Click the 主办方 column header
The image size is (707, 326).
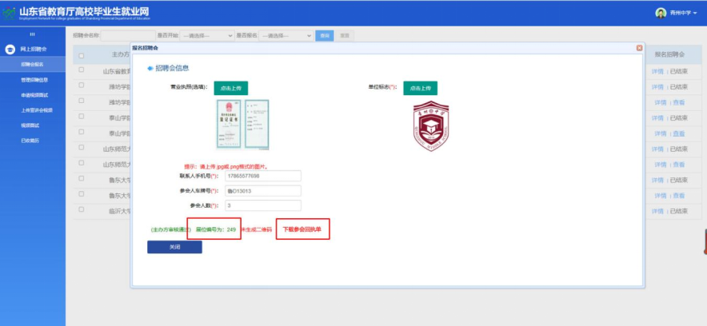coord(121,54)
